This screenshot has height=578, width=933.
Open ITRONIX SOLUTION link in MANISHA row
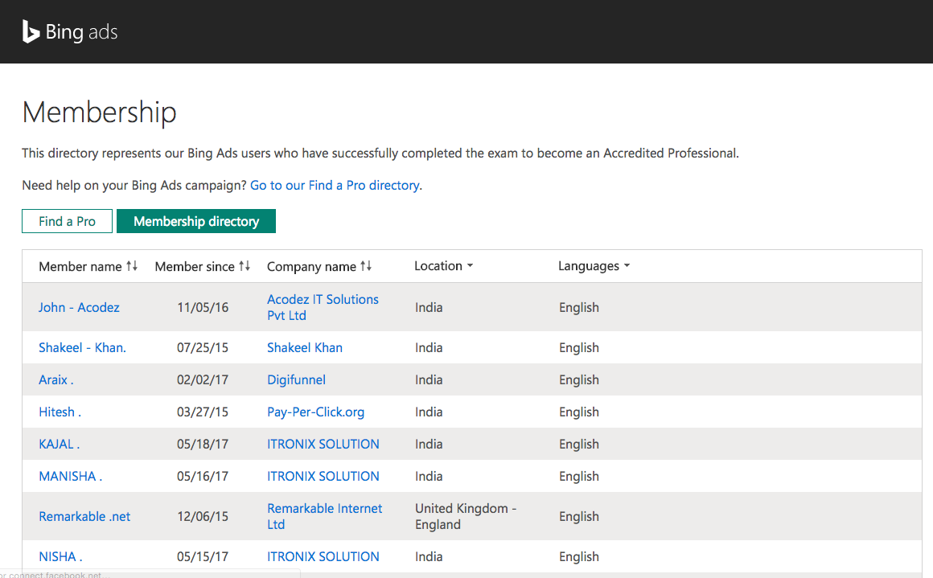click(x=323, y=477)
